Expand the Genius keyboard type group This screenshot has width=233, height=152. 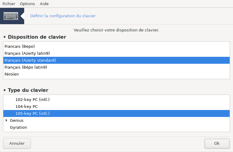(x=7, y=120)
